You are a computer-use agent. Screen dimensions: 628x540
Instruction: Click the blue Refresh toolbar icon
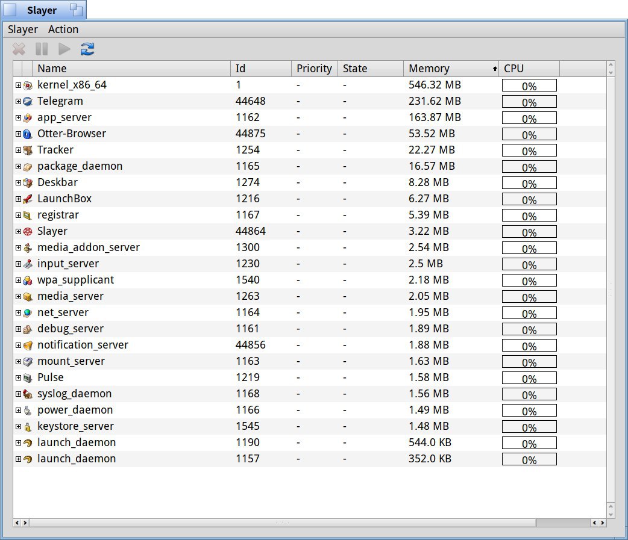(87, 49)
